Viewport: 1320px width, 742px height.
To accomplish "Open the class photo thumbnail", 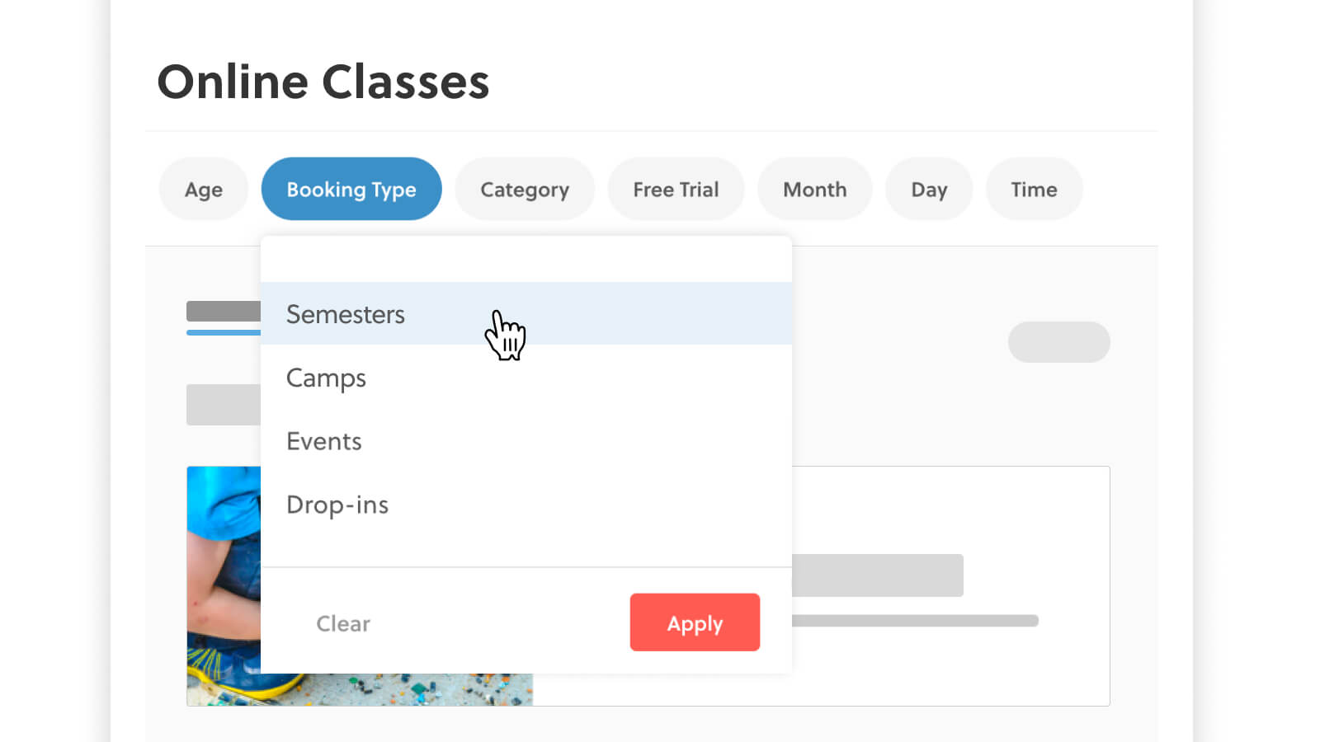I will 224,585.
